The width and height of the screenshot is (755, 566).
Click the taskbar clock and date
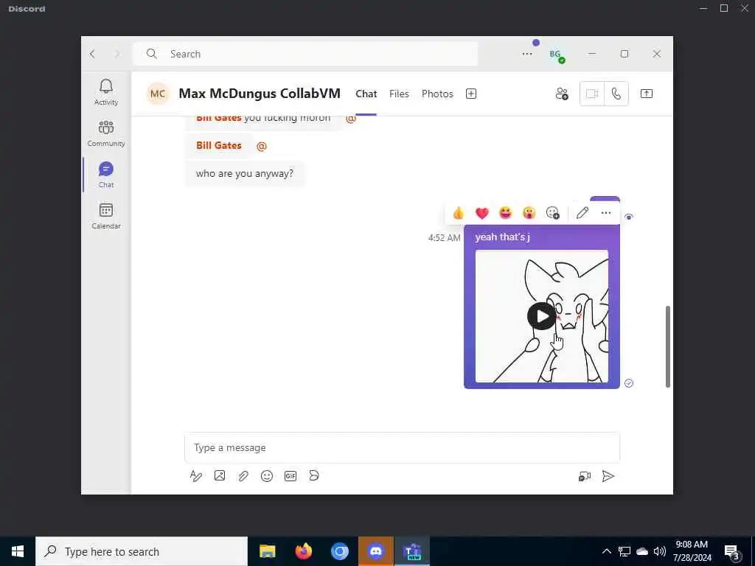[692, 551]
